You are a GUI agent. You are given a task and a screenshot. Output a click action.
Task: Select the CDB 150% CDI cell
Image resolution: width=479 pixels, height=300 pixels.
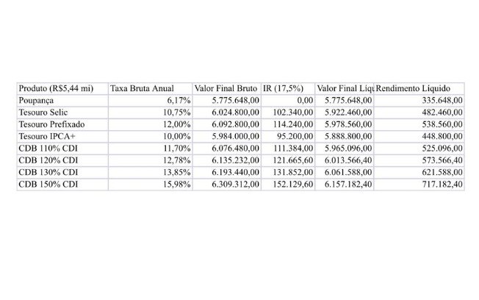tap(62, 185)
